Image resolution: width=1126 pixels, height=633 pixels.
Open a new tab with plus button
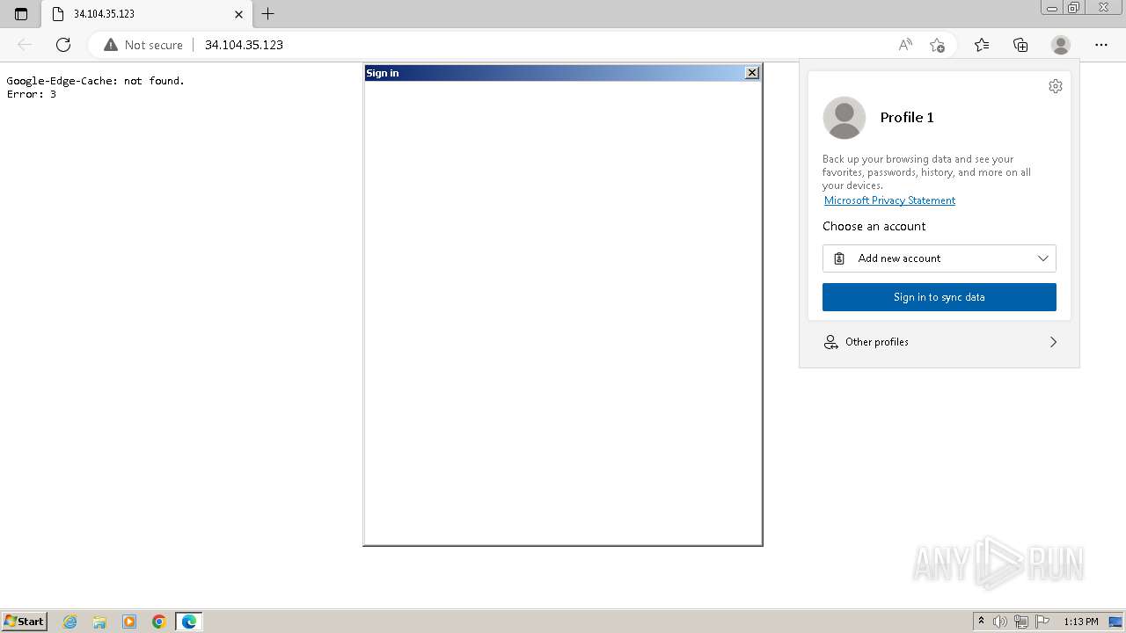268,14
